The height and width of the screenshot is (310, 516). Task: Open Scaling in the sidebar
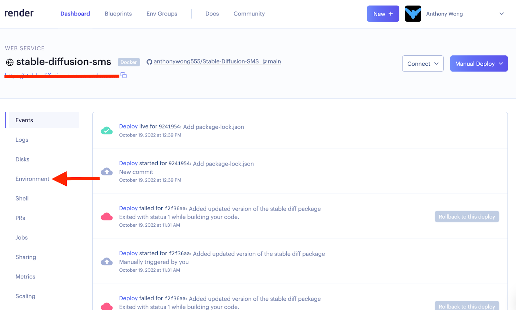point(25,296)
